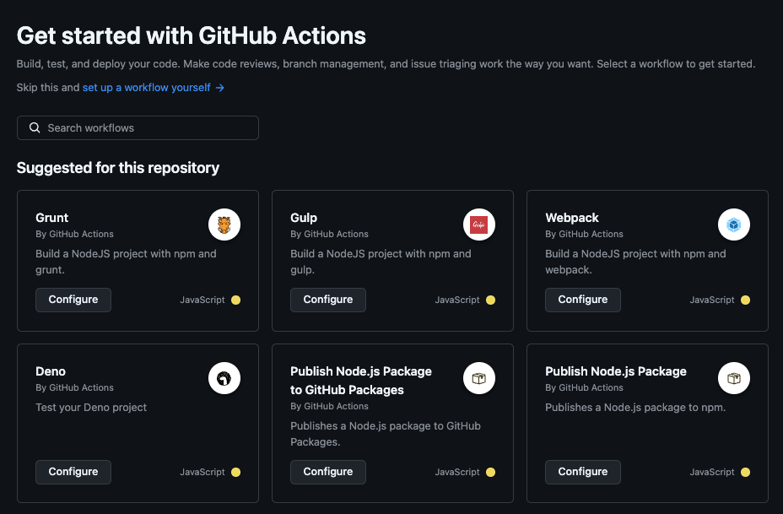Click the yellow JavaScript dot on Webpack card
Screen dimensions: 783x514
coord(745,300)
